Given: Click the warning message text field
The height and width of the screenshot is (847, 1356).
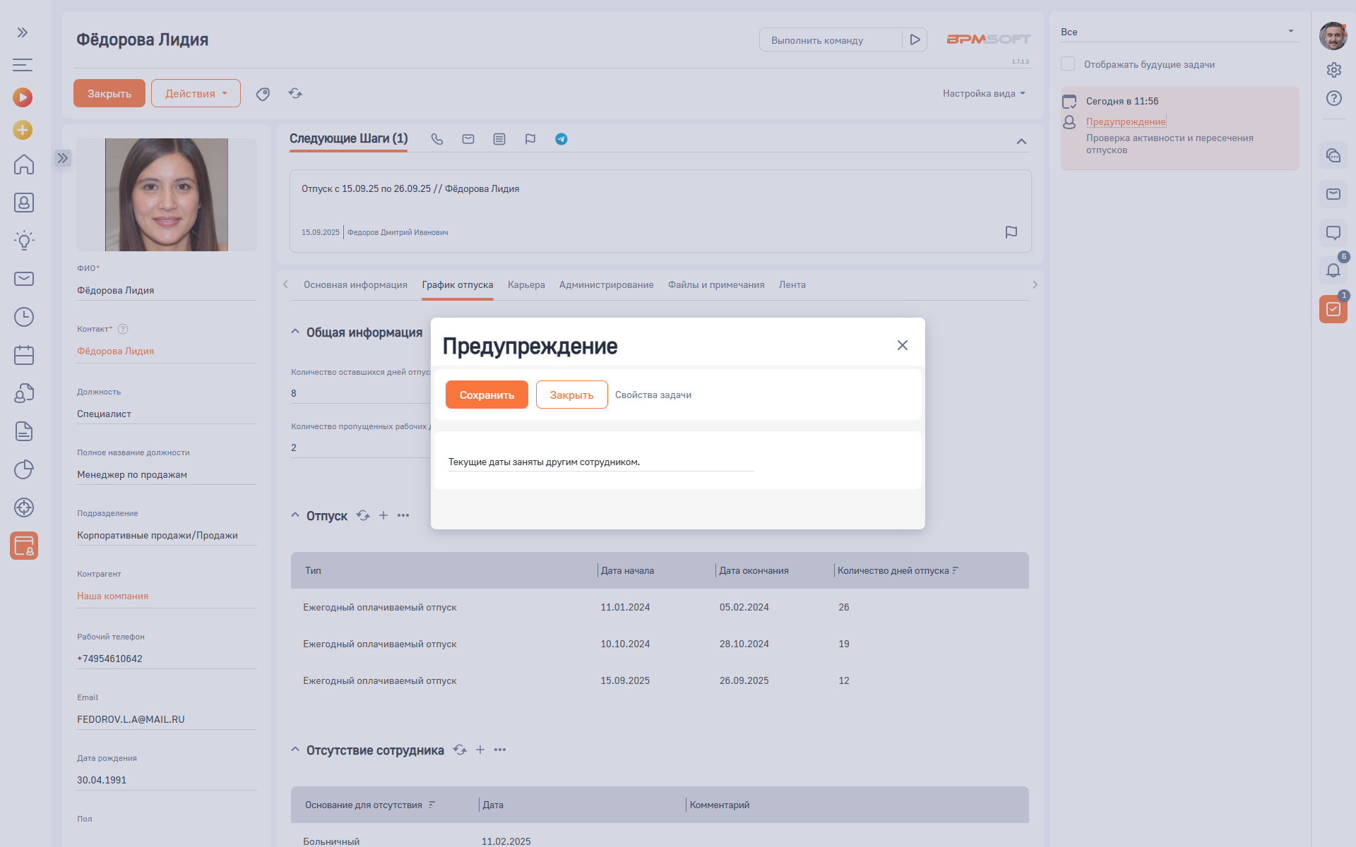Looking at the screenshot, I should pos(600,462).
